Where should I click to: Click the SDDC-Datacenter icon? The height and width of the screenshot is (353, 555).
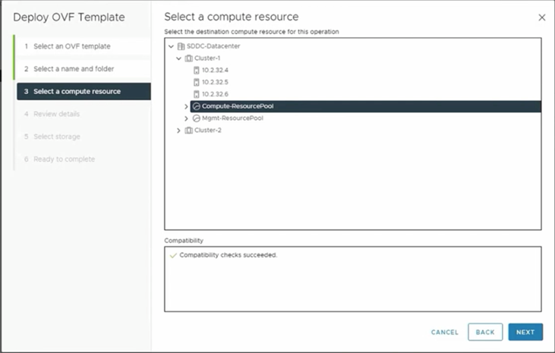click(181, 46)
